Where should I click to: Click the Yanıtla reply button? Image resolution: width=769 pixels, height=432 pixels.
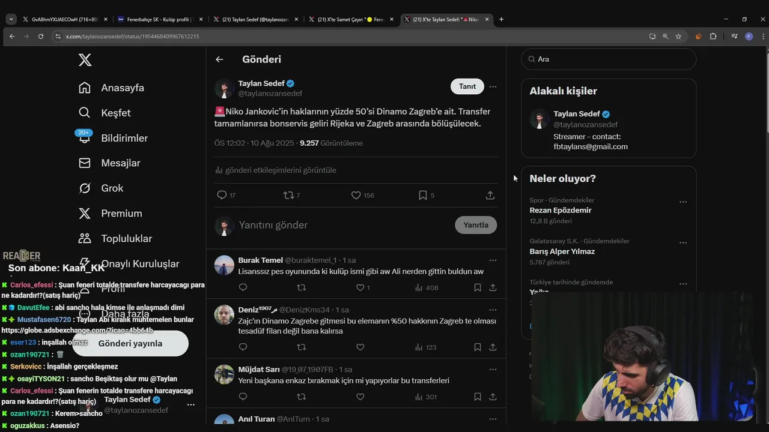click(476, 225)
